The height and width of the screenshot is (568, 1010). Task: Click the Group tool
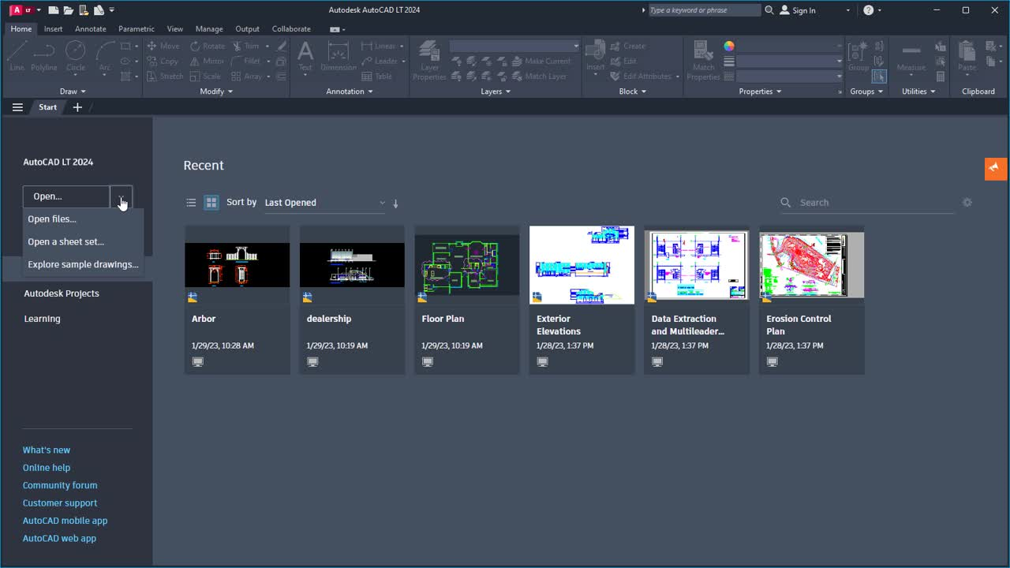(x=858, y=57)
